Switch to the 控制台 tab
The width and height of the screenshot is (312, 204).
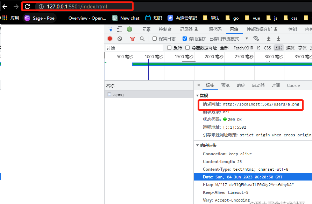click(x=165, y=29)
